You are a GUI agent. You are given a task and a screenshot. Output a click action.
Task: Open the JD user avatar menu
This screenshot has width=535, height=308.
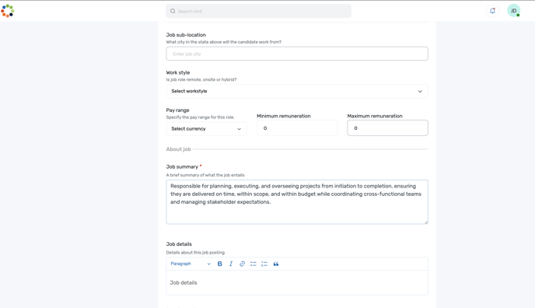pos(513,11)
